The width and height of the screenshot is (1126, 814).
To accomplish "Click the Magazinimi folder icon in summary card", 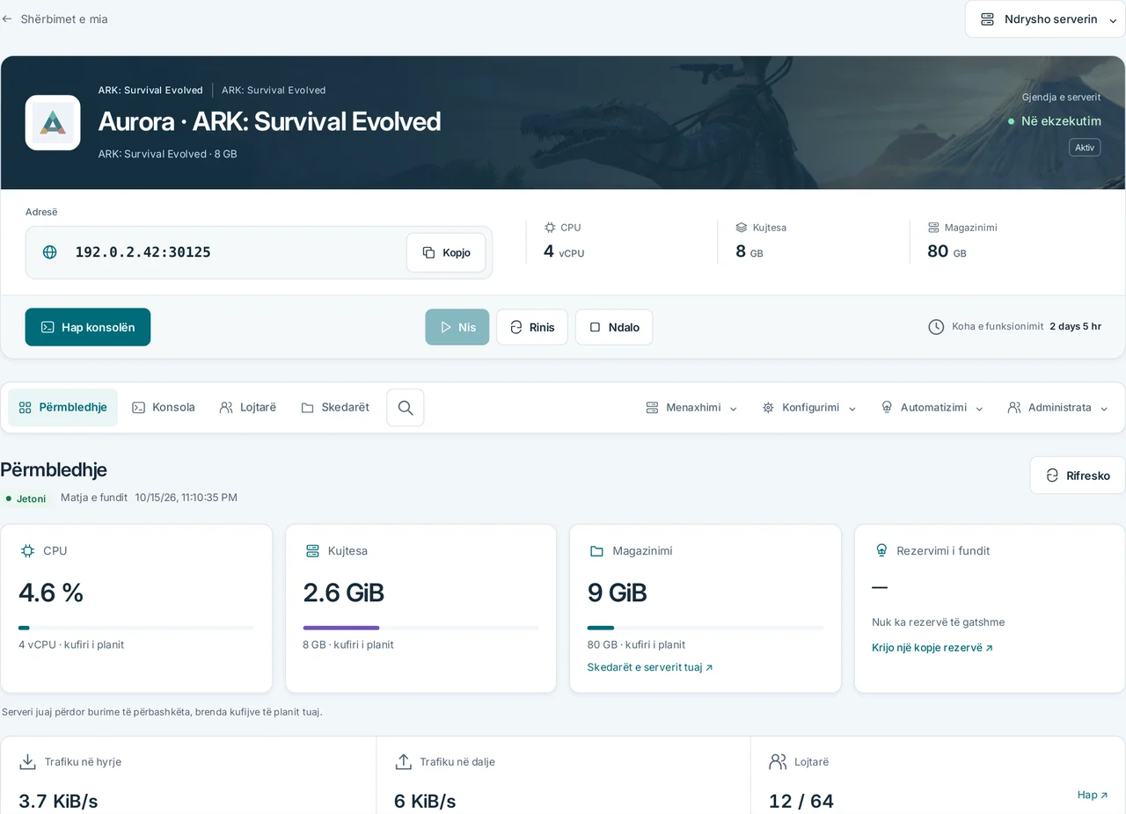I will (x=596, y=550).
